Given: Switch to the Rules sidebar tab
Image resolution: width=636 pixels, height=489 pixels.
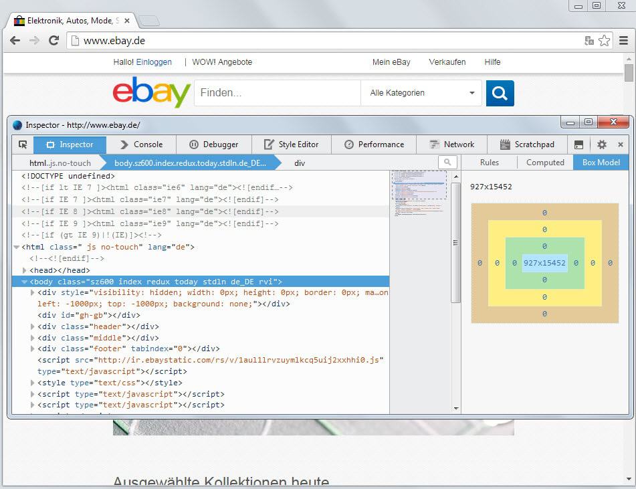Looking at the screenshot, I should (x=490, y=163).
